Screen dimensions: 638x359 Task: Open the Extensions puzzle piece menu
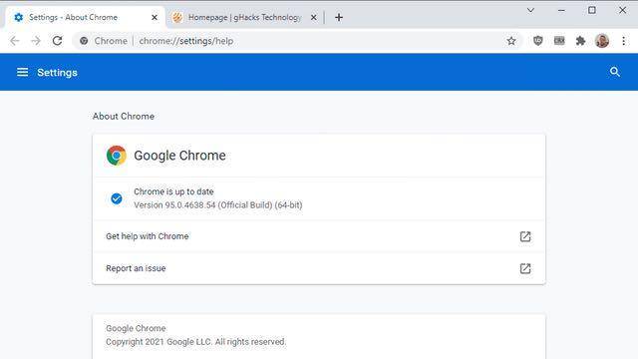pos(580,41)
